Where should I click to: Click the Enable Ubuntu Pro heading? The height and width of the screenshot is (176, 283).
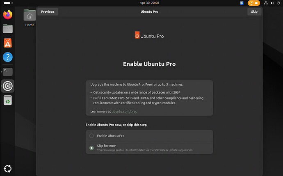point(149,64)
